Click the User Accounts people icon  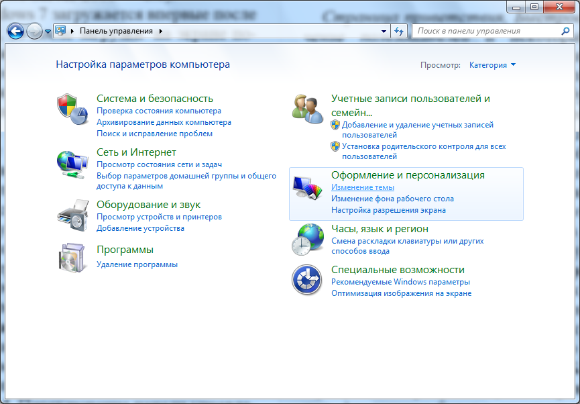point(307,109)
